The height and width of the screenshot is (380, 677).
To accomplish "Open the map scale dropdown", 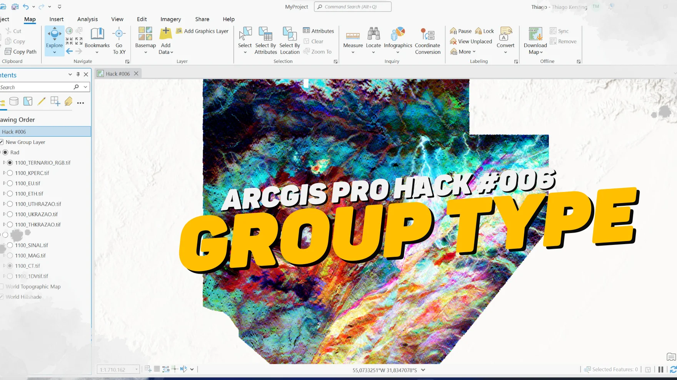I will (136, 369).
